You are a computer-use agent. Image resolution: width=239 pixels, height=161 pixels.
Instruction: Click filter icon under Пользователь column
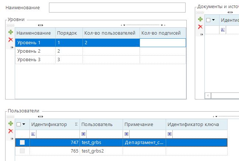(x=83, y=134)
